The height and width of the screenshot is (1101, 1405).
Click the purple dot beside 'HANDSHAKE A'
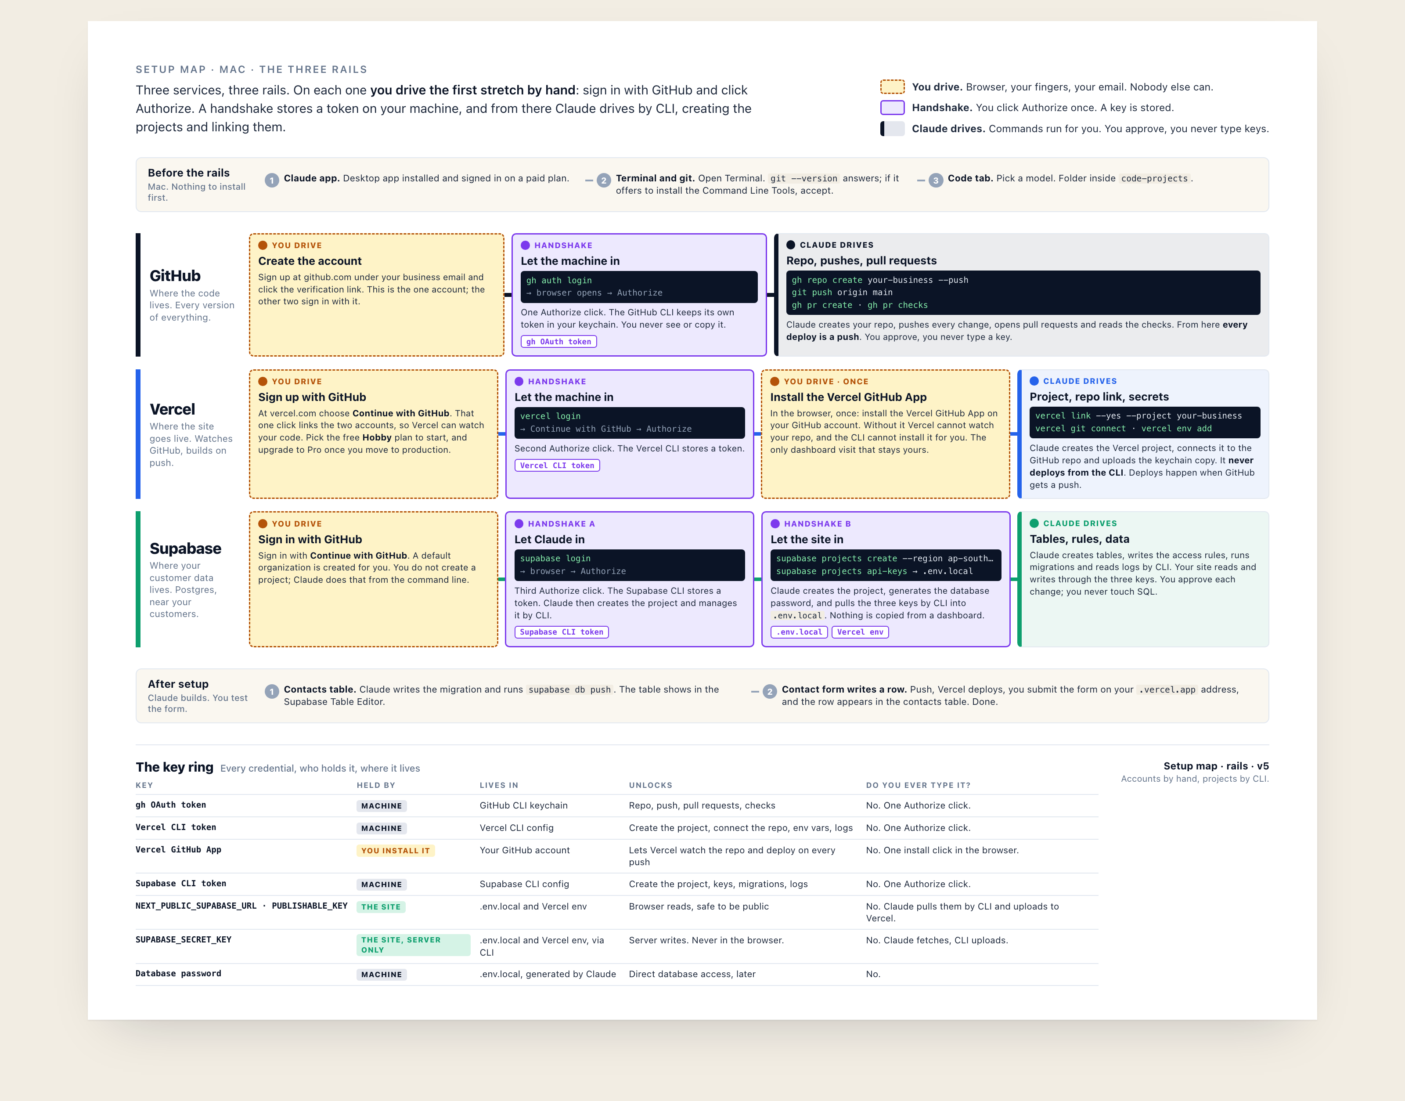pyautogui.click(x=519, y=524)
